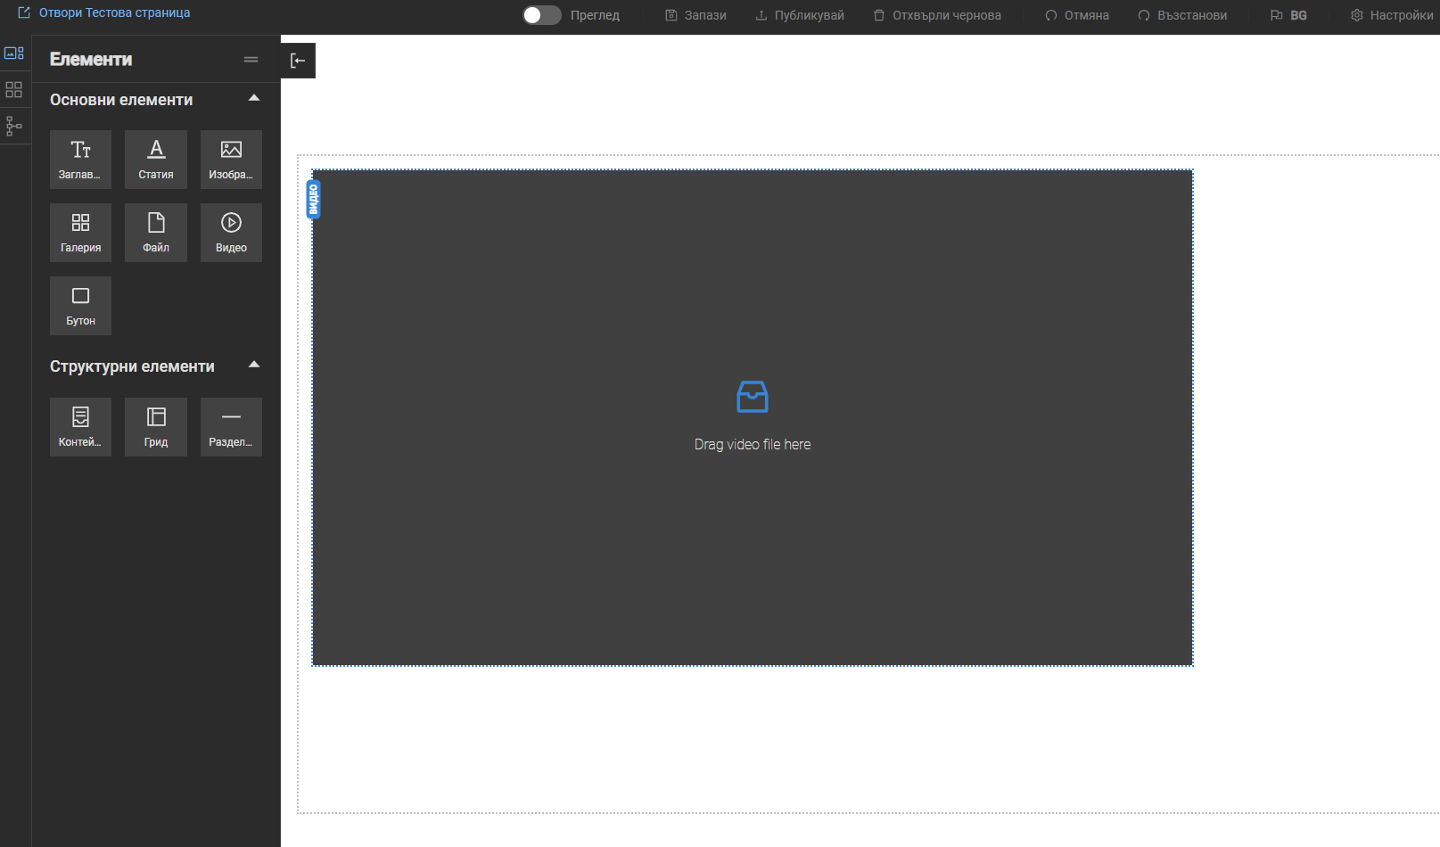
Task: Select the Статия text element
Action: pos(156,159)
